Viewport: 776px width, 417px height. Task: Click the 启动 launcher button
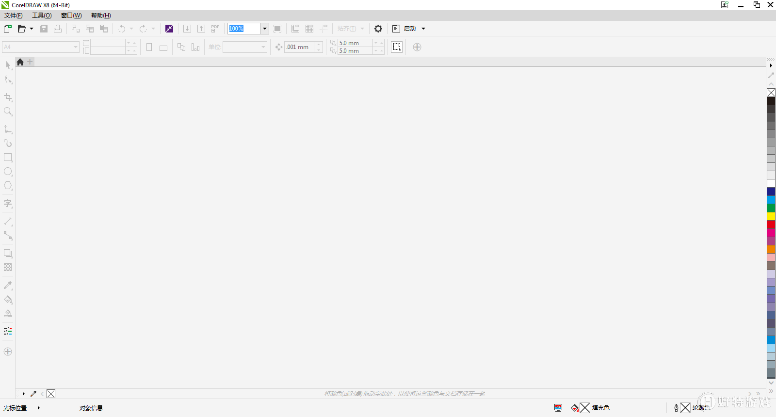(404, 29)
